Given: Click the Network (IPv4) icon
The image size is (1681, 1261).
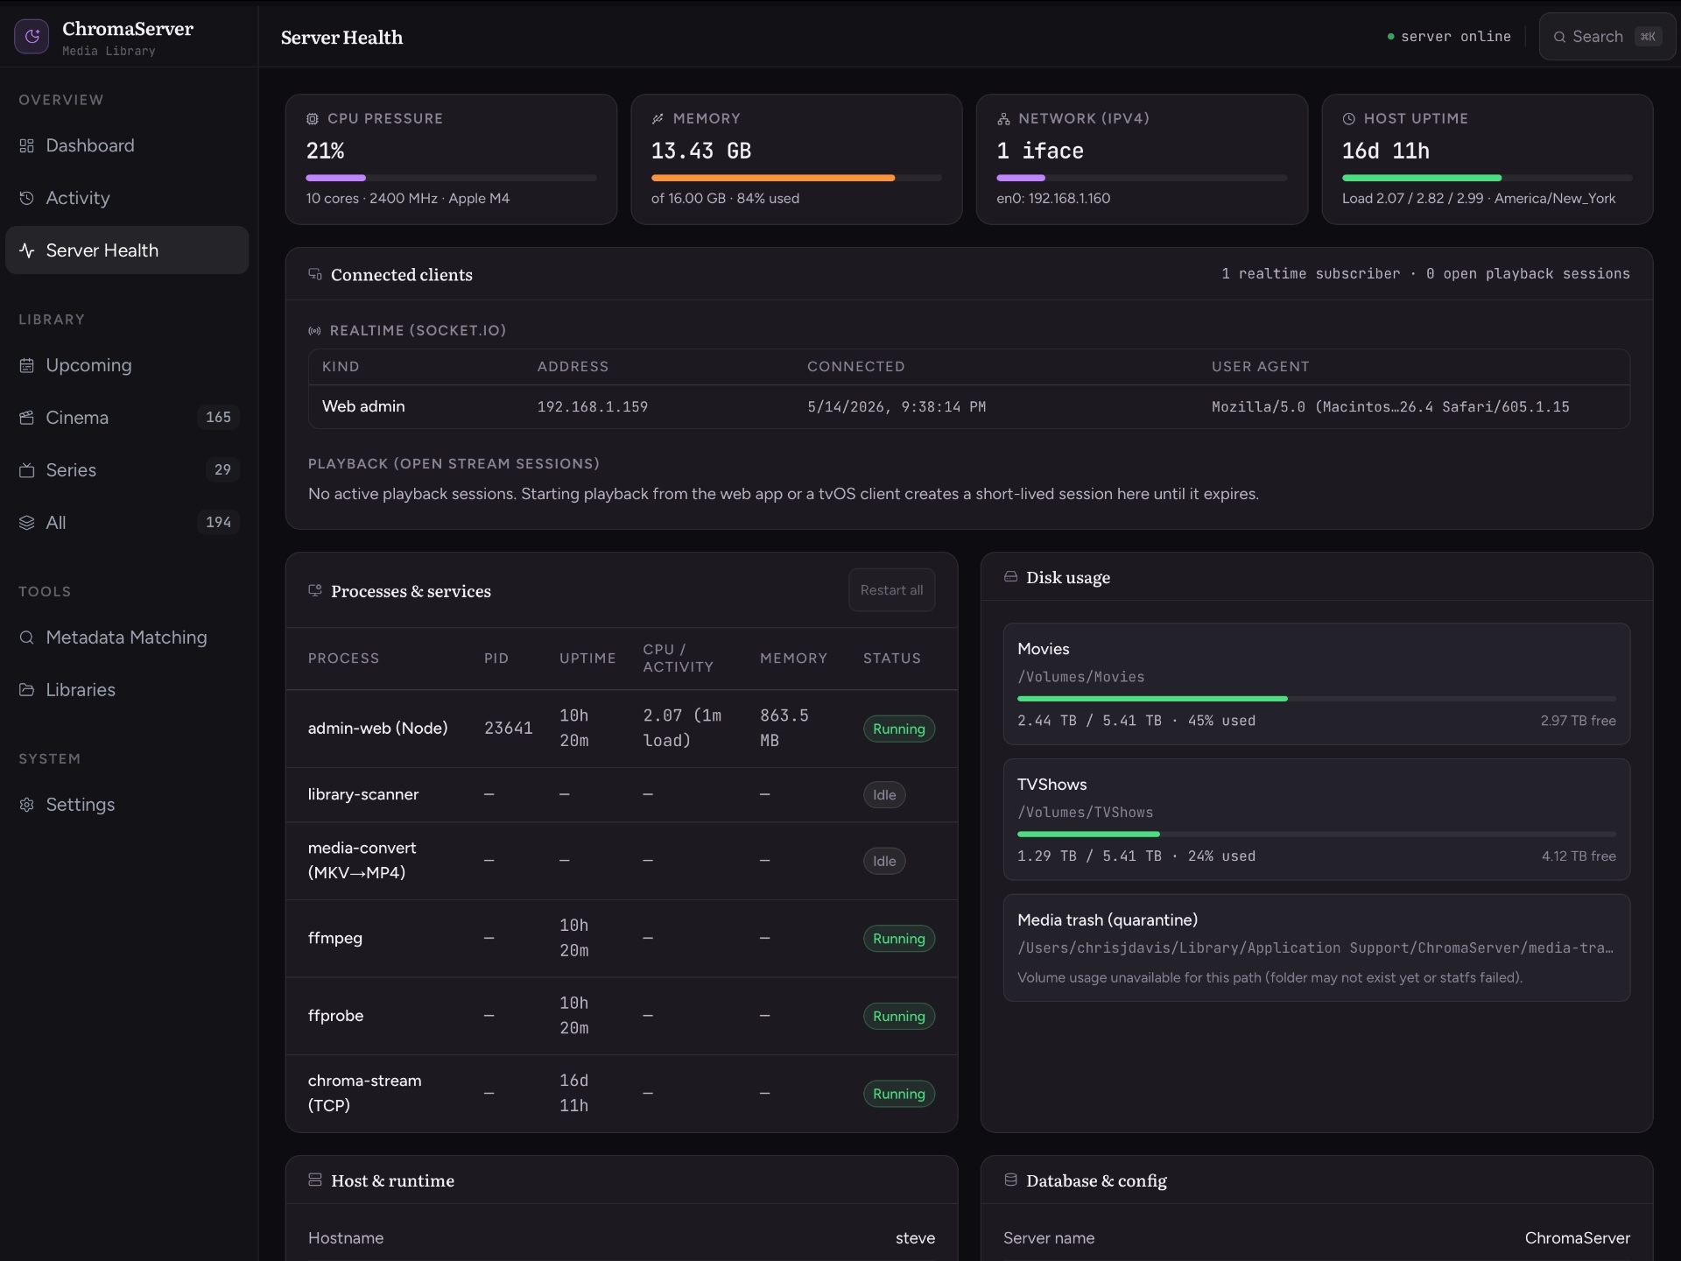Looking at the screenshot, I should (x=1003, y=119).
